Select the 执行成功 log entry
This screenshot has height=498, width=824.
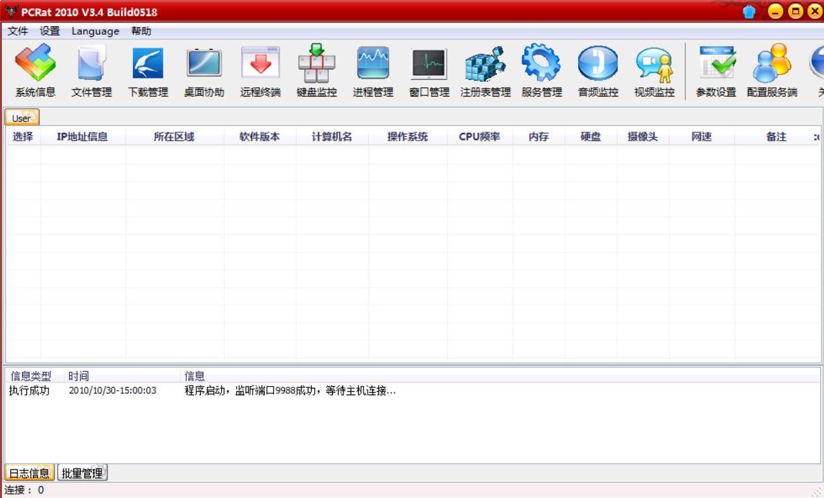point(30,391)
